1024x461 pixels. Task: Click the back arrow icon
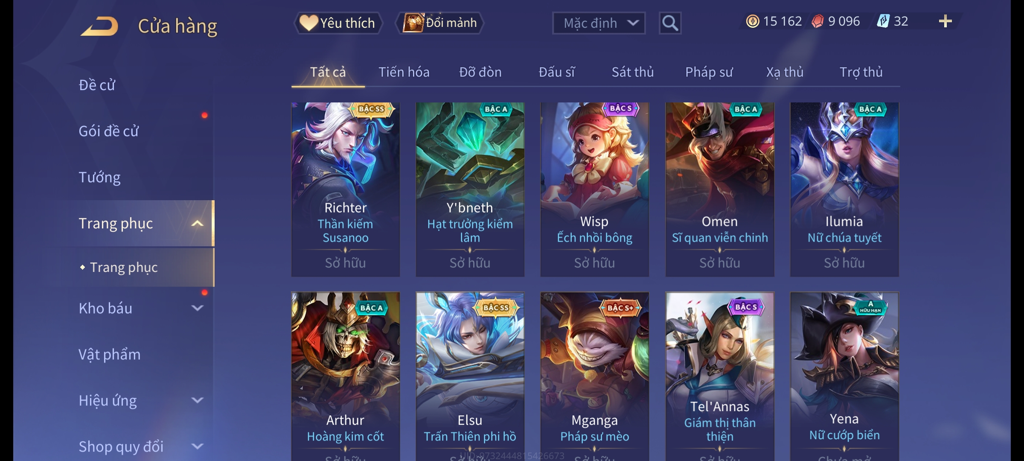(x=99, y=26)
